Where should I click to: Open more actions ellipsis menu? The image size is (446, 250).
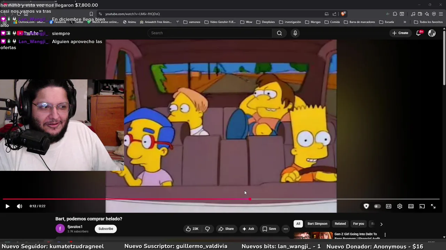pos(286,229)
